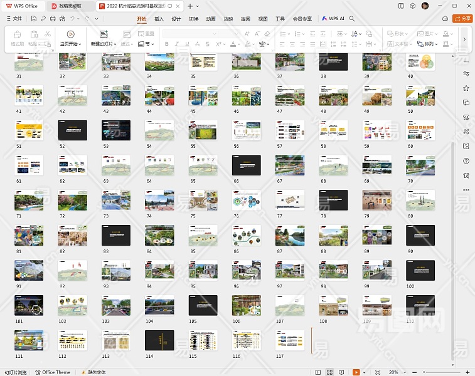Screen dimensions: 475x376
Task: Open the WPS AI assistant
Action: (333, 19)
